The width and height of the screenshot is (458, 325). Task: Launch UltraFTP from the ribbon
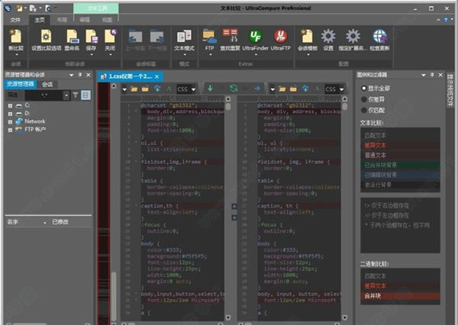click(x=280, y=36)
